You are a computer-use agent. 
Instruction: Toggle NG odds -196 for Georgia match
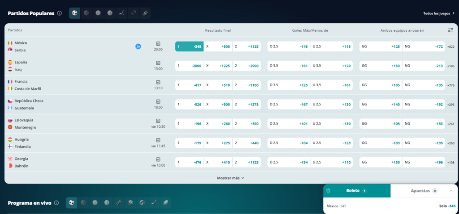click(x=424, y=162)
